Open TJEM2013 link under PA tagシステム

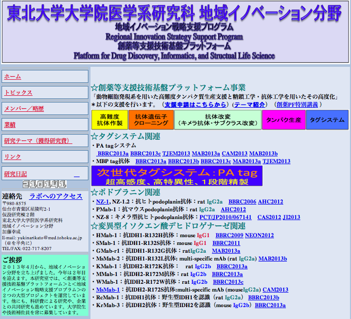[176, 154]
